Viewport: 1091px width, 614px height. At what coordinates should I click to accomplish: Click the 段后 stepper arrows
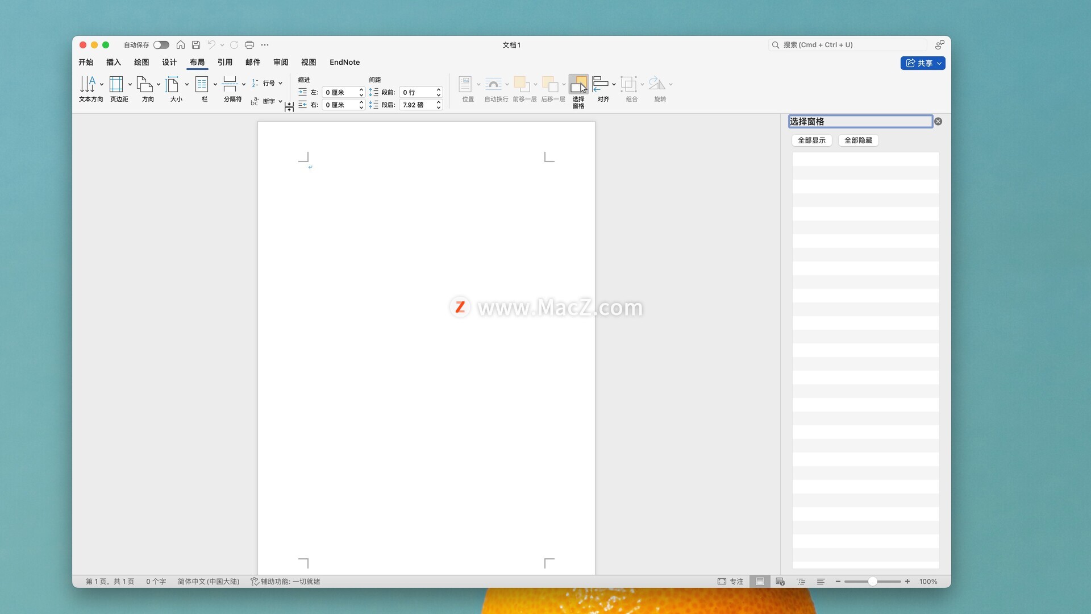[439, 105]
